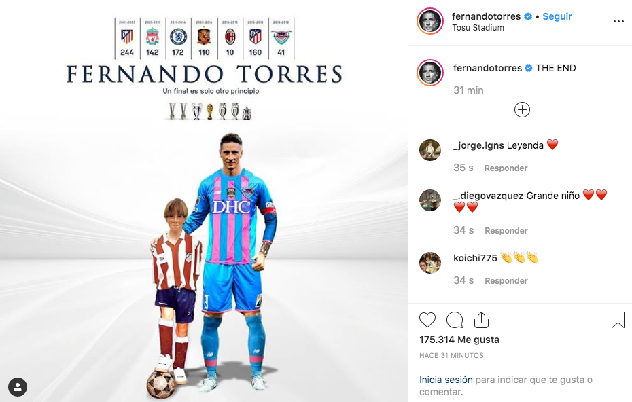This screenshot has width=632, height=402.
Task: Open the HACE 31 MINUTOS timestamp
Action: 451,355
